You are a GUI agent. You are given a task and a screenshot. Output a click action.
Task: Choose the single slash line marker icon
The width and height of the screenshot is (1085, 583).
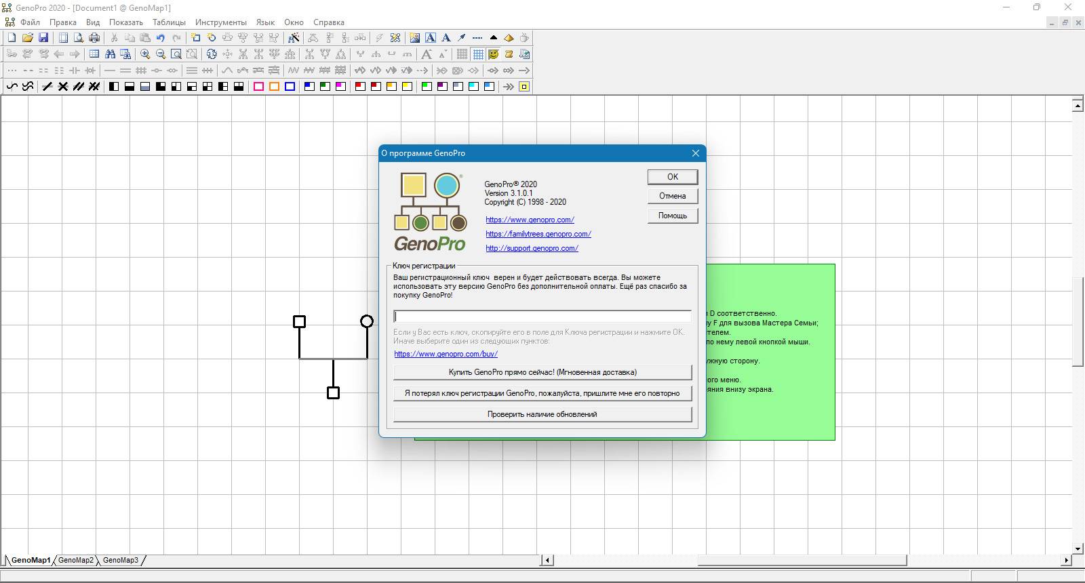pos(47,87)
